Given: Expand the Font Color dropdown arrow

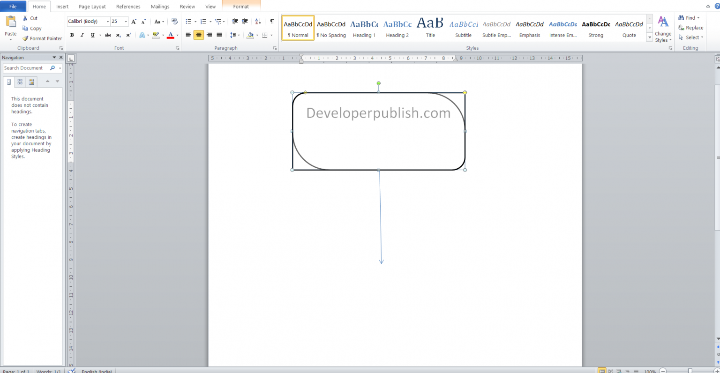Looking at the screenshot, I should pos(177,35).
